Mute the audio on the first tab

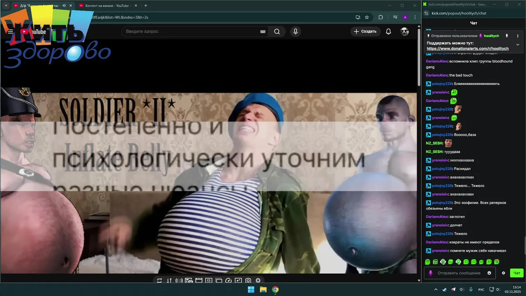point(64,6)
